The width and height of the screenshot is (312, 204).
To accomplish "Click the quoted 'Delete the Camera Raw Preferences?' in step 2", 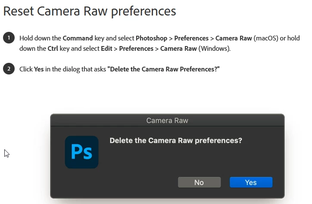I will pyautogui.click(x=164, y=69).
